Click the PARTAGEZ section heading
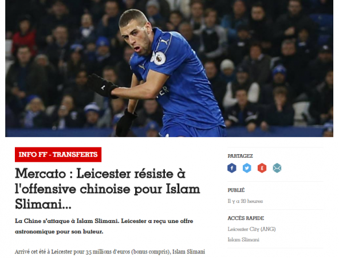The width and height of the screenshot is (339, 258). pos(240,156)
